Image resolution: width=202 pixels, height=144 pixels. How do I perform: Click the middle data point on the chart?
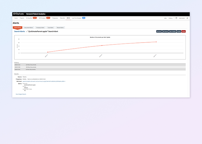(x=102, y=46)
